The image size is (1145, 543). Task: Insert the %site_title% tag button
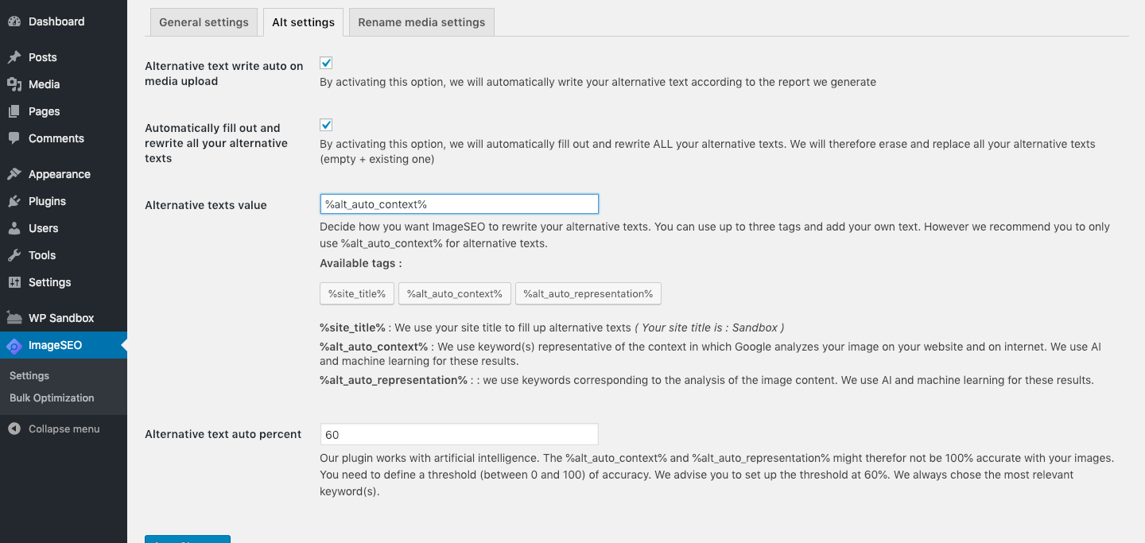357,293
